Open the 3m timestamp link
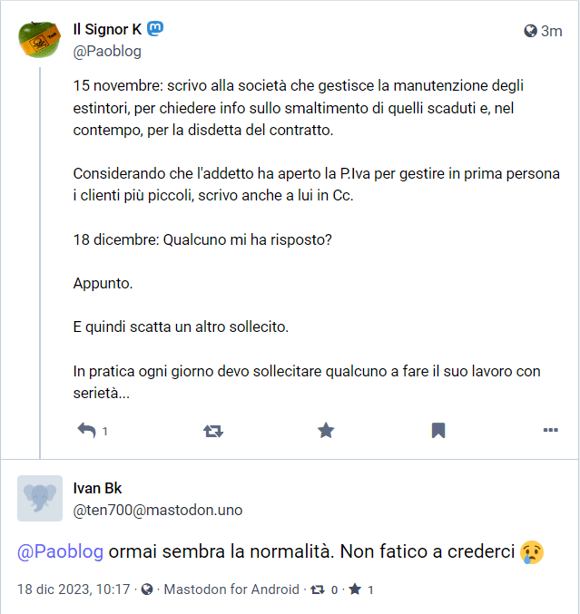 [551, 31]
